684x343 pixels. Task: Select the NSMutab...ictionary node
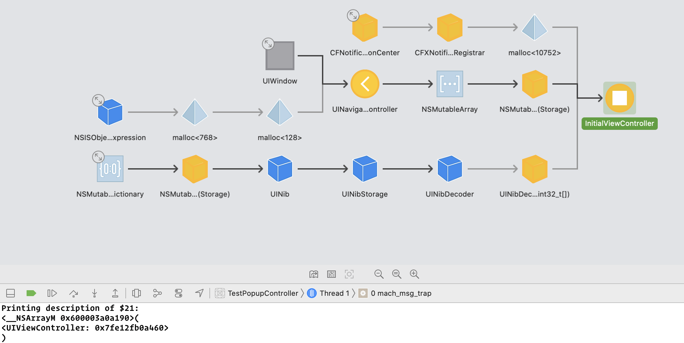tap(110, 169)
